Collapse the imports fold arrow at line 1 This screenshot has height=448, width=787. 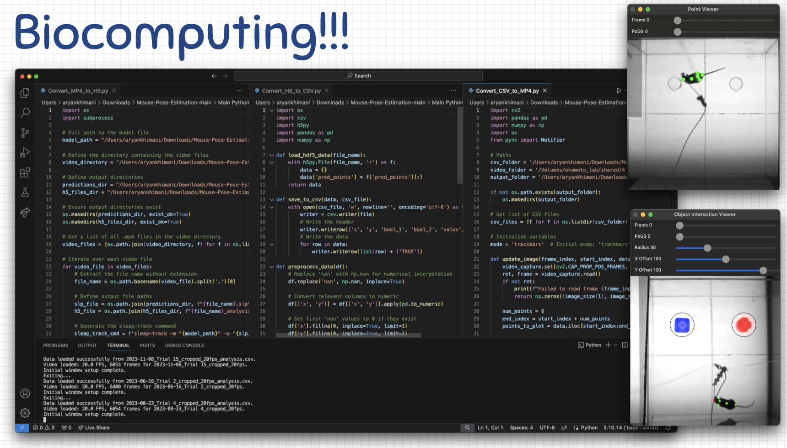(x=271, y=110)
